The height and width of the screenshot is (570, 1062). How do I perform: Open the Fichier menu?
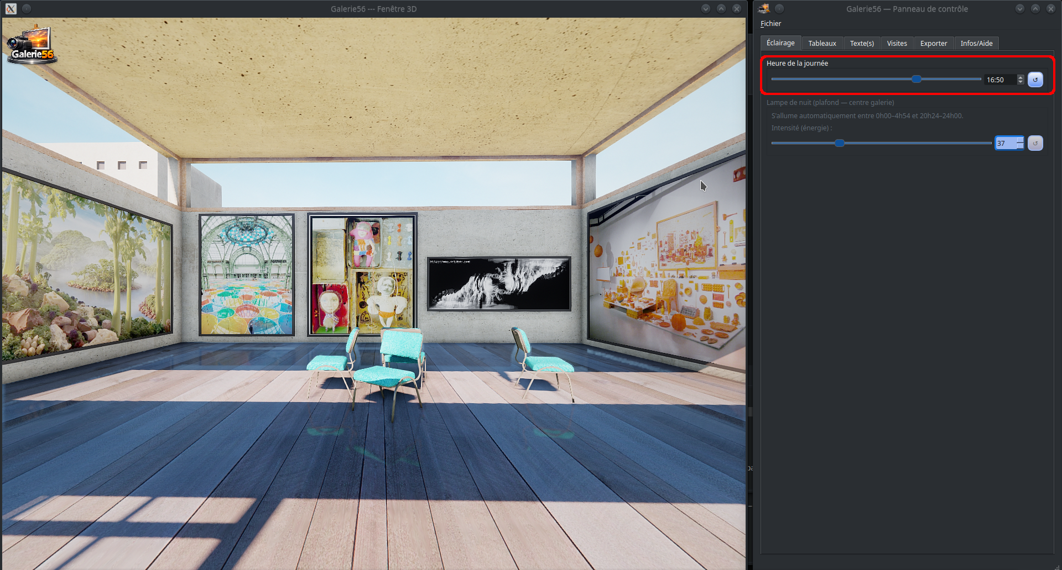click(x=771, y=24)
